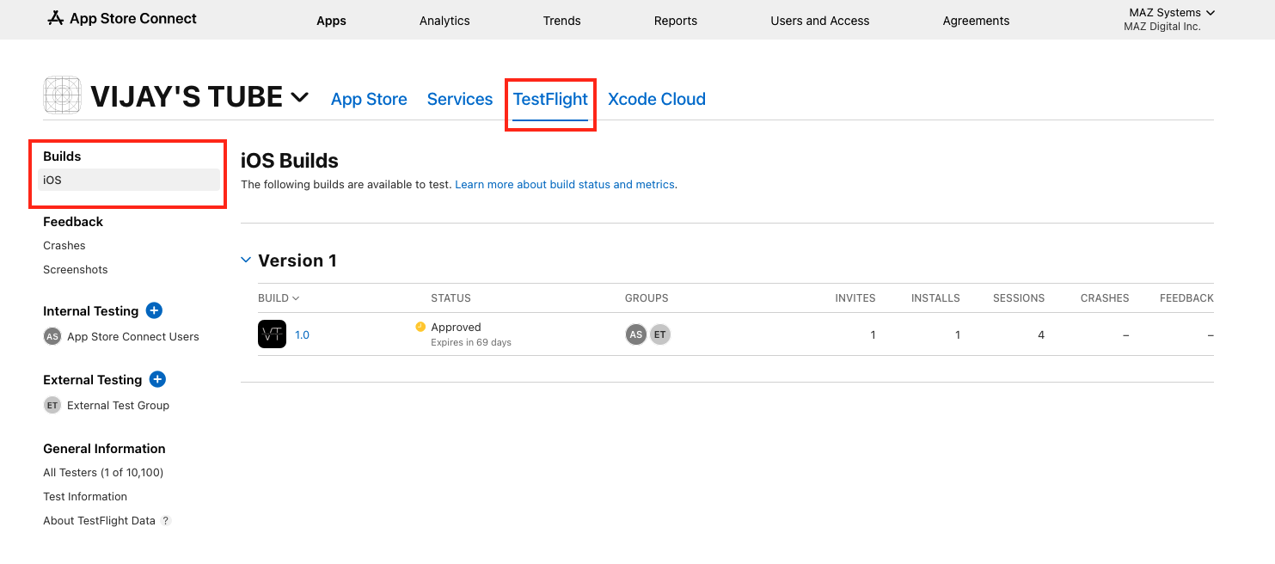Open Agreements in the top navigation
The width and height of the screenshot is (1275, 564).
pos(976,21)
